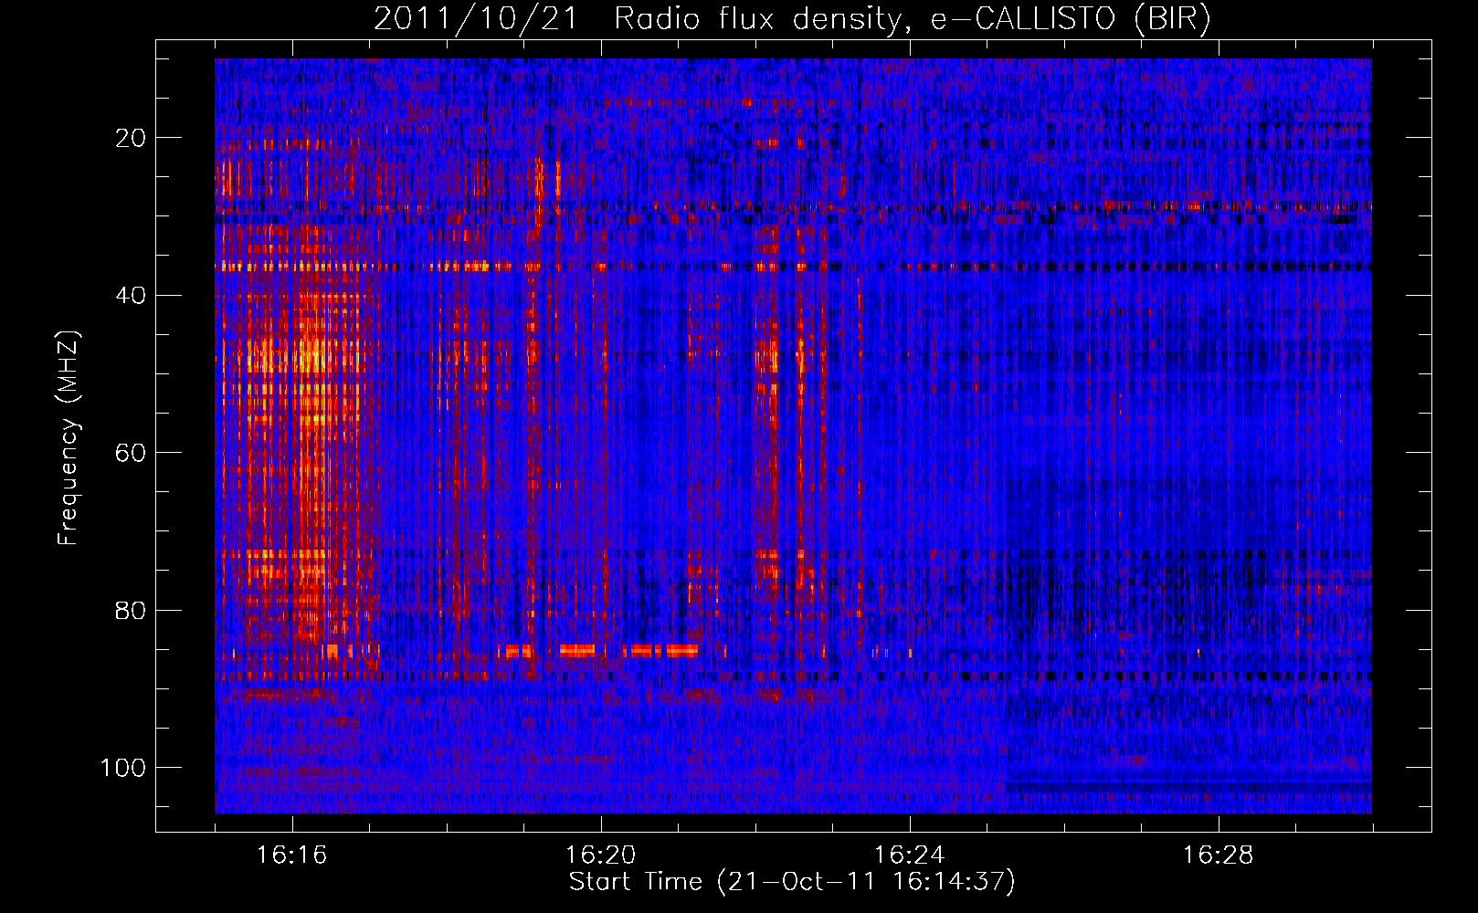
Task: Click the plot title mentioning e-CALLISTO (BIR)
Action: [792, 19]
